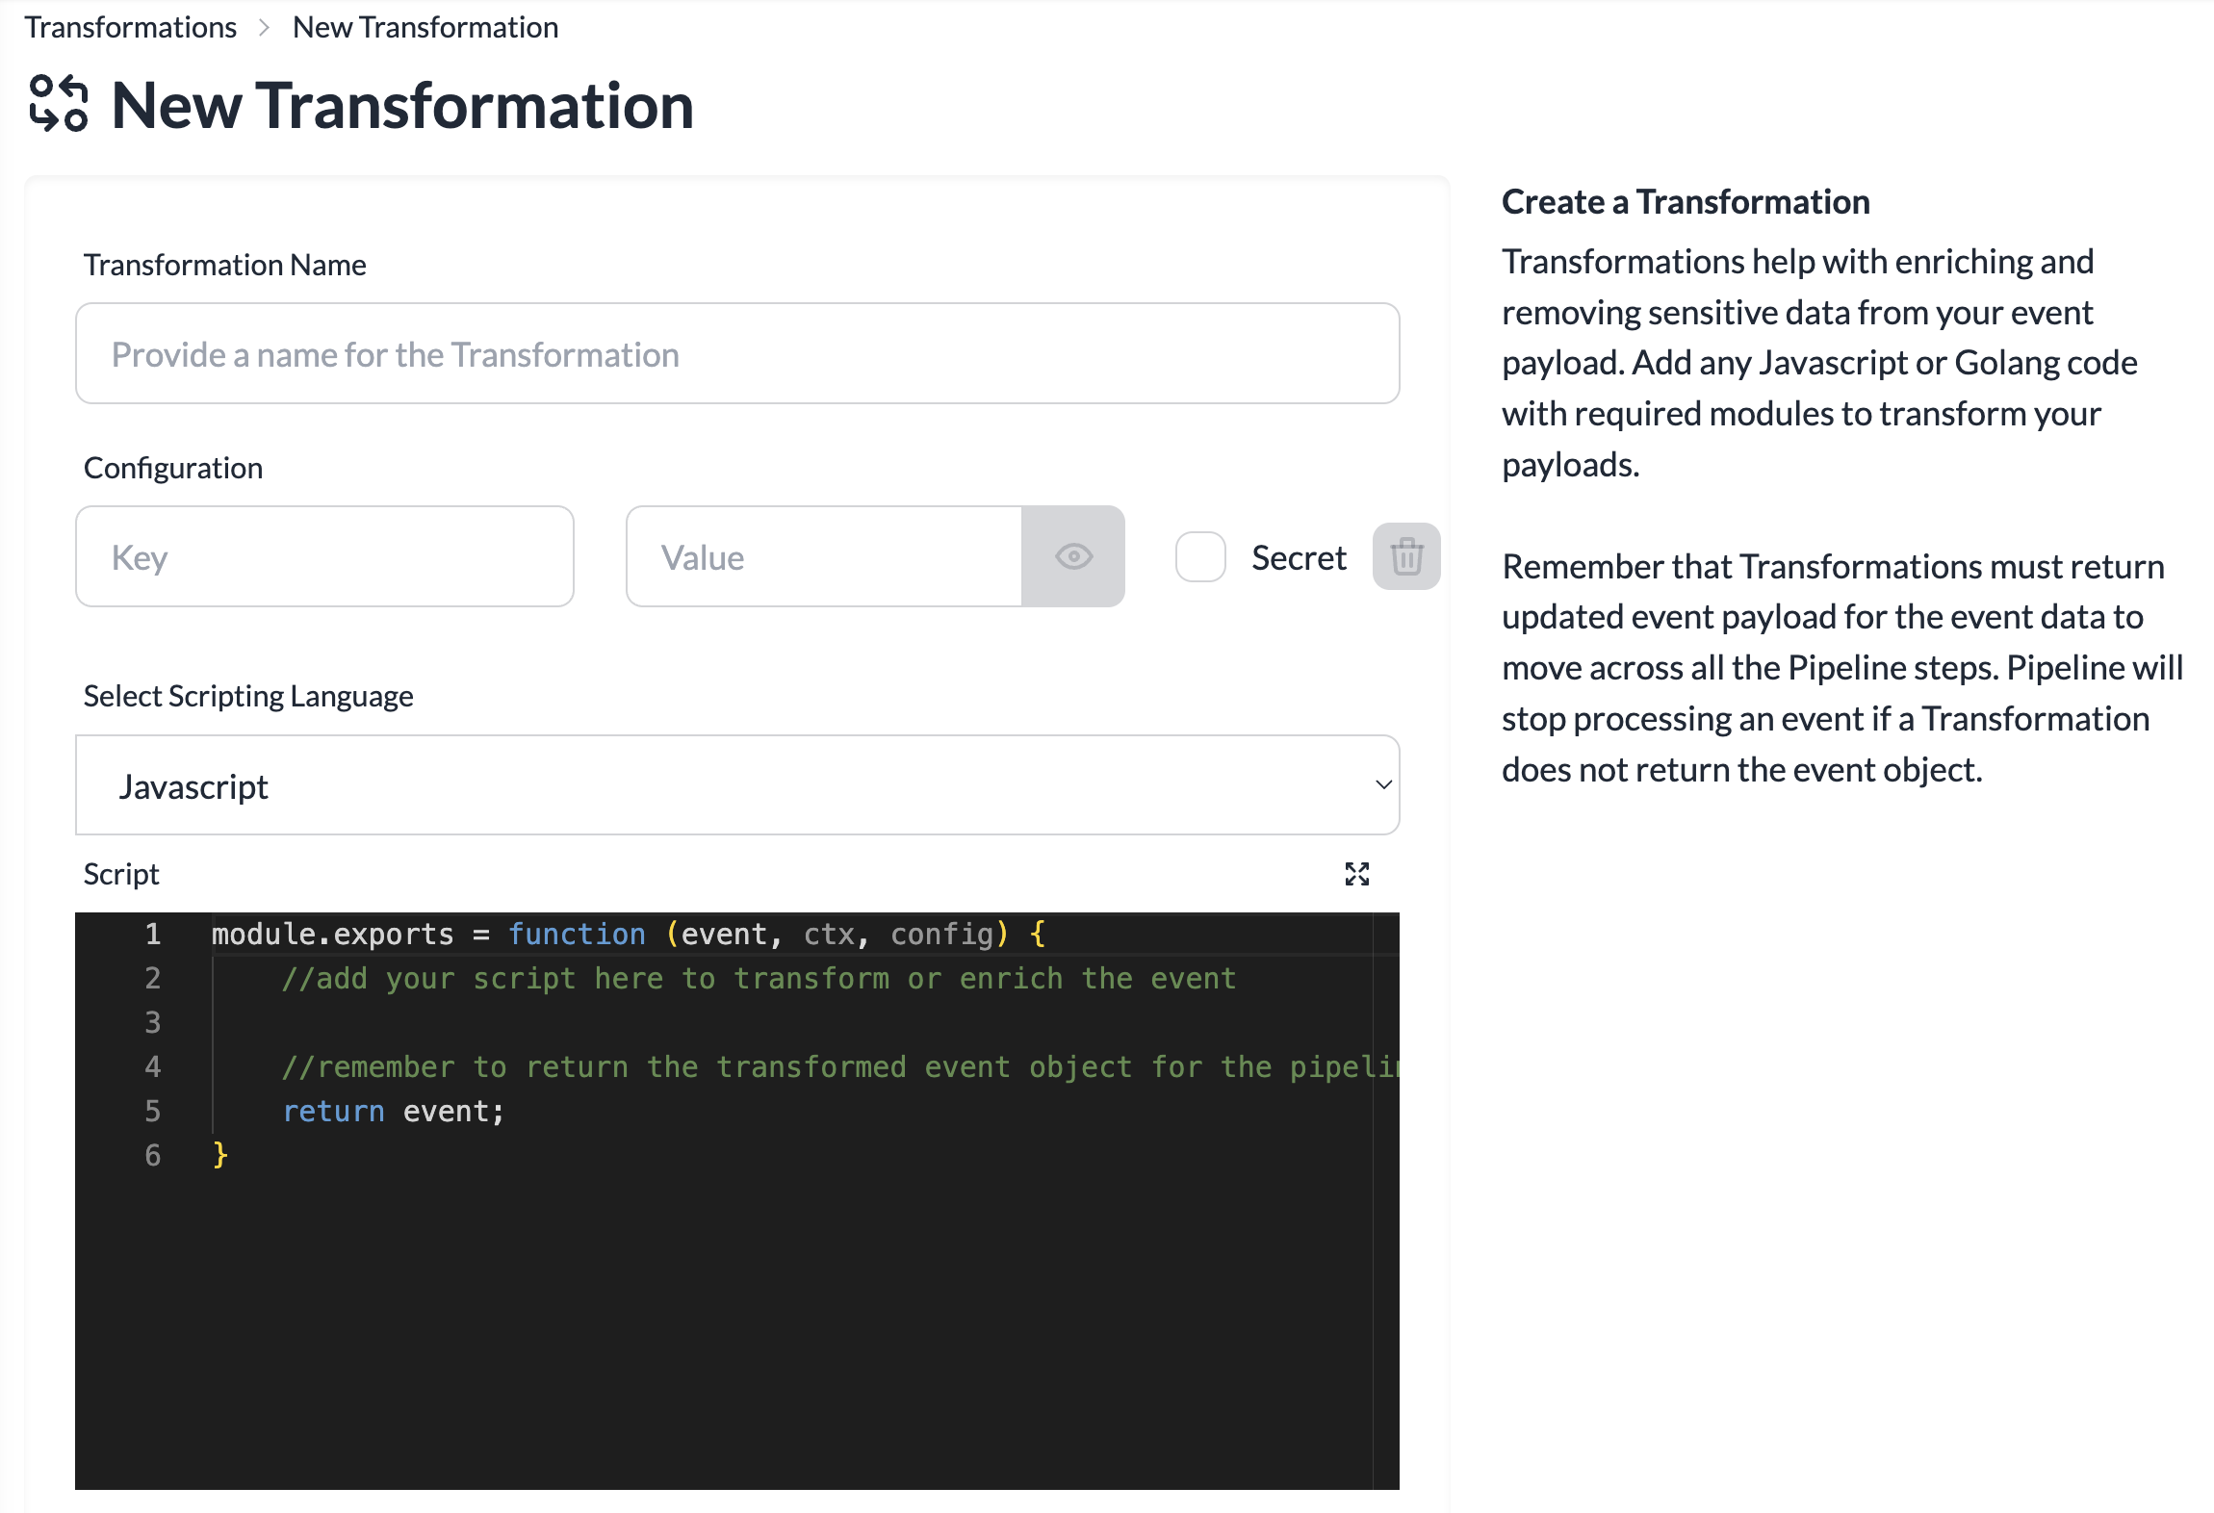The width and height of the screenshot is (2214, 1513).
Task: Toggle value visibility with the eye icon
Action: click(x=1073, y=557)
